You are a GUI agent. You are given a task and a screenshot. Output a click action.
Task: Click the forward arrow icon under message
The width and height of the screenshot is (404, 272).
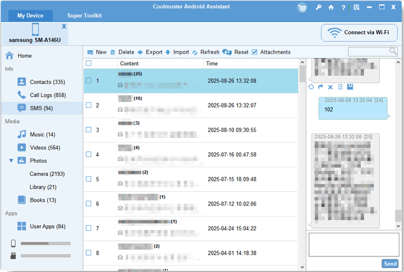[320, 87]
